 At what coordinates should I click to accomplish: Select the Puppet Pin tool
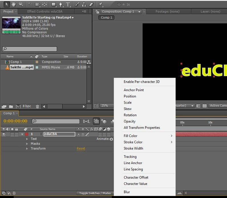100,4
